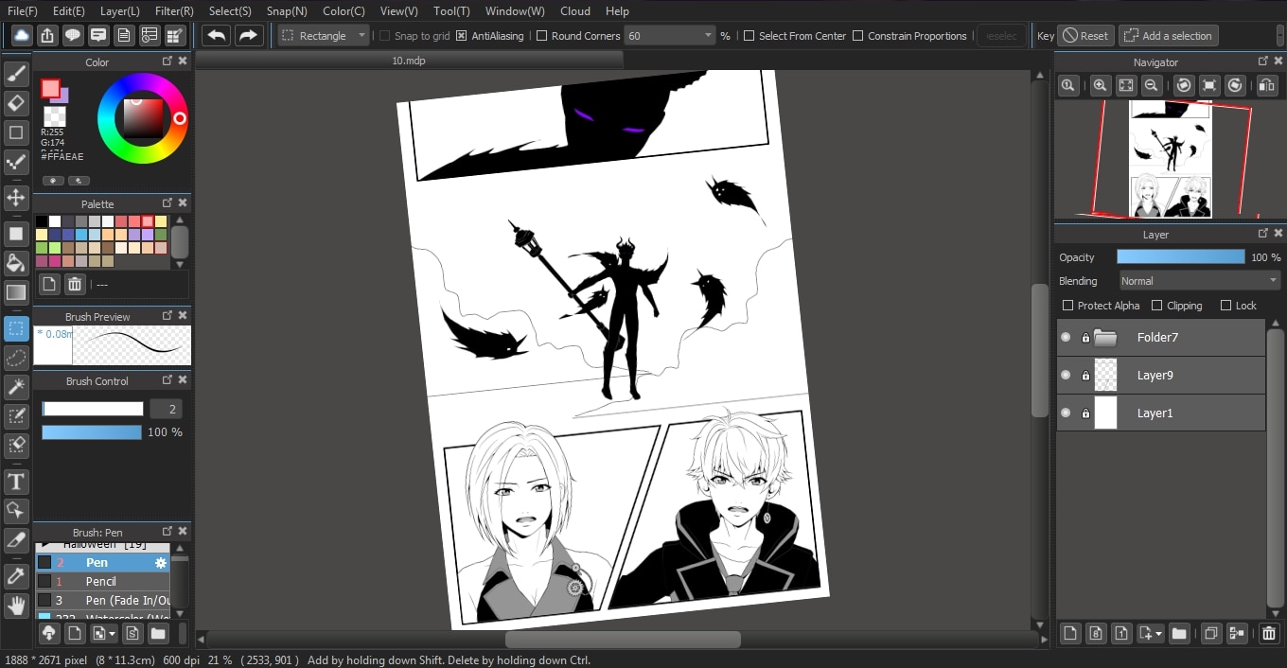The width and height of the screenshot is (1287, 668).
Task: Open the File menu
Action: pyautogui.click(x=23, y=11)
